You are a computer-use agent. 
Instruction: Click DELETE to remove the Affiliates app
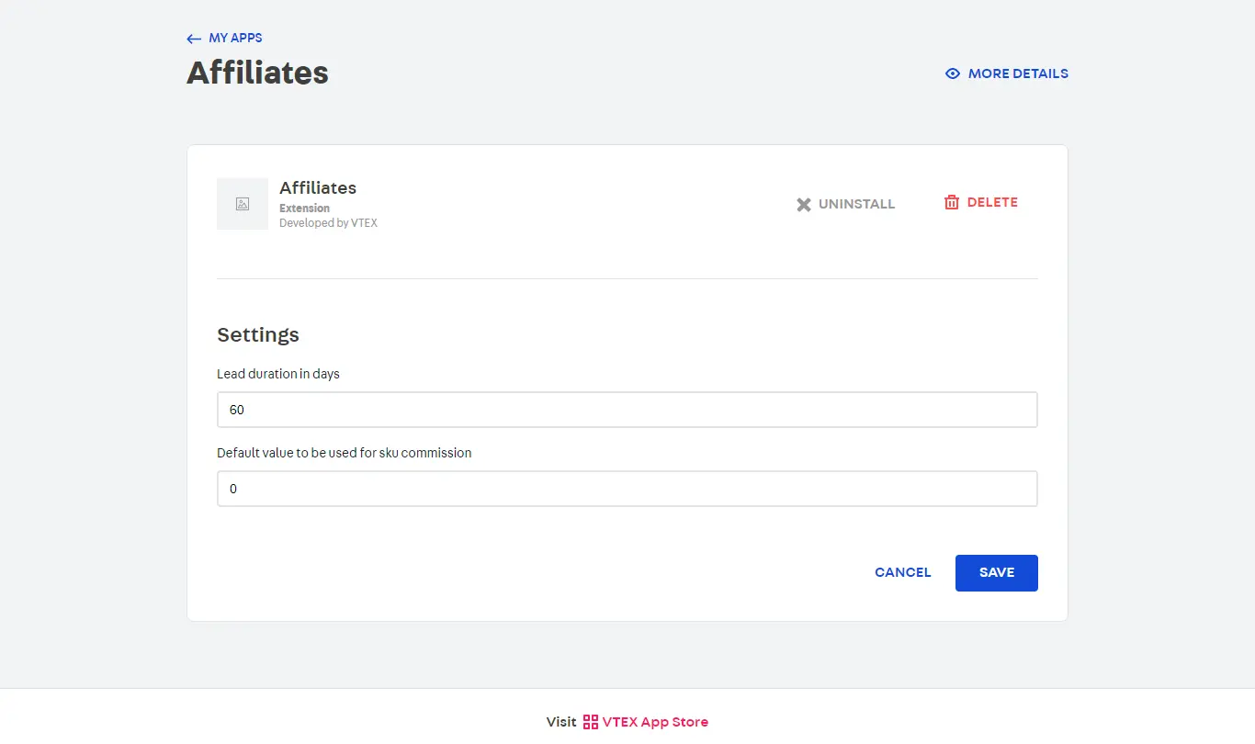tap(993, 202)
